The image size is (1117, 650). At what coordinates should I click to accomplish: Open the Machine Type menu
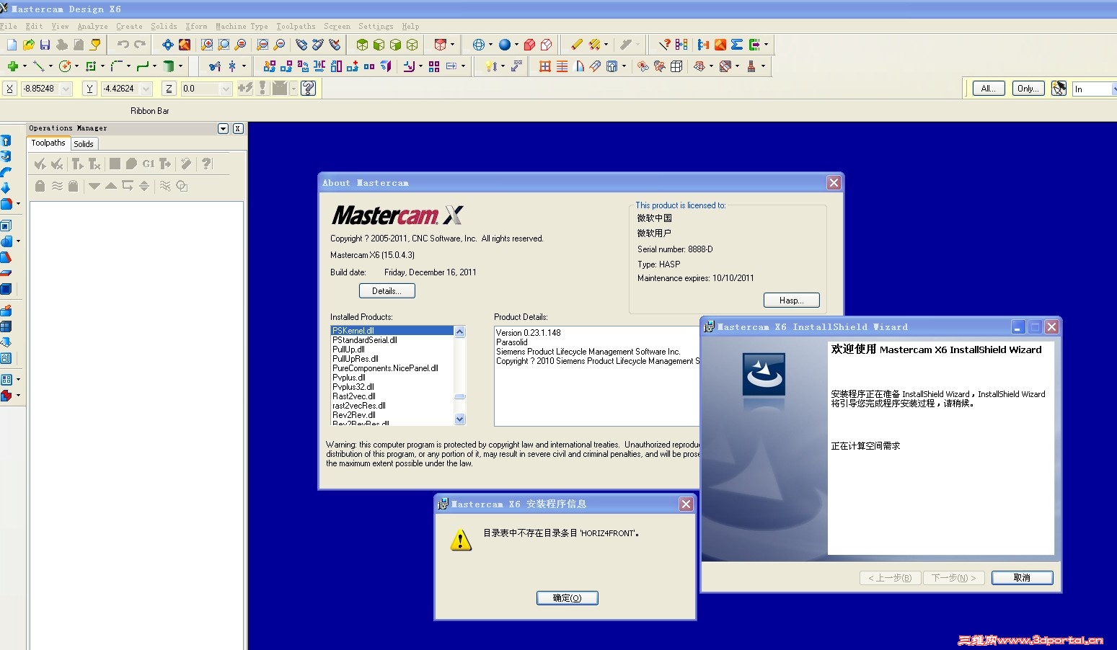pyautogui.click(x=242, y=27)
